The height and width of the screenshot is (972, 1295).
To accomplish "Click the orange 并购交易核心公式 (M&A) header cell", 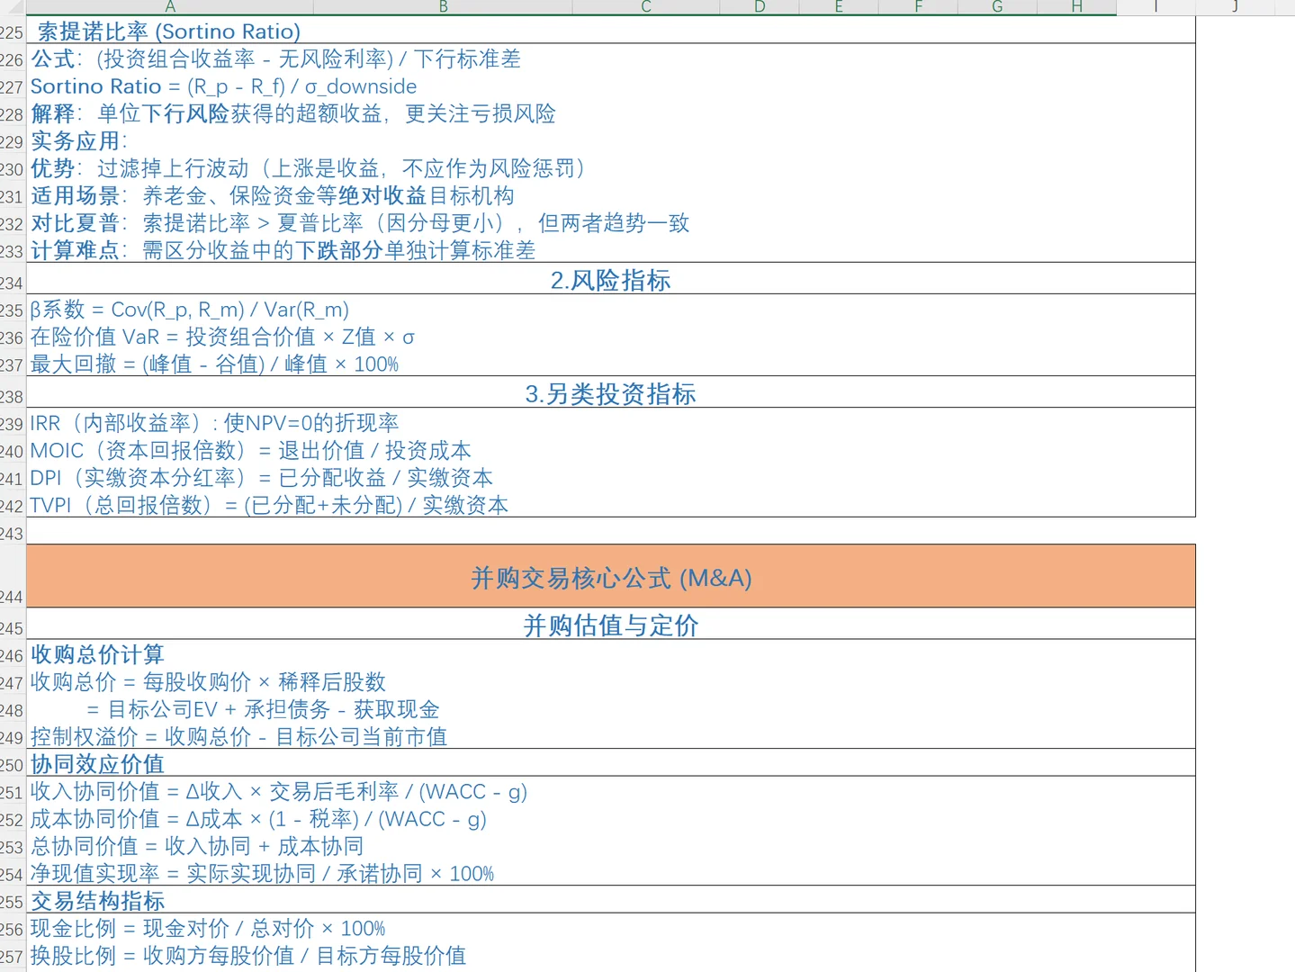I will 609,578.
